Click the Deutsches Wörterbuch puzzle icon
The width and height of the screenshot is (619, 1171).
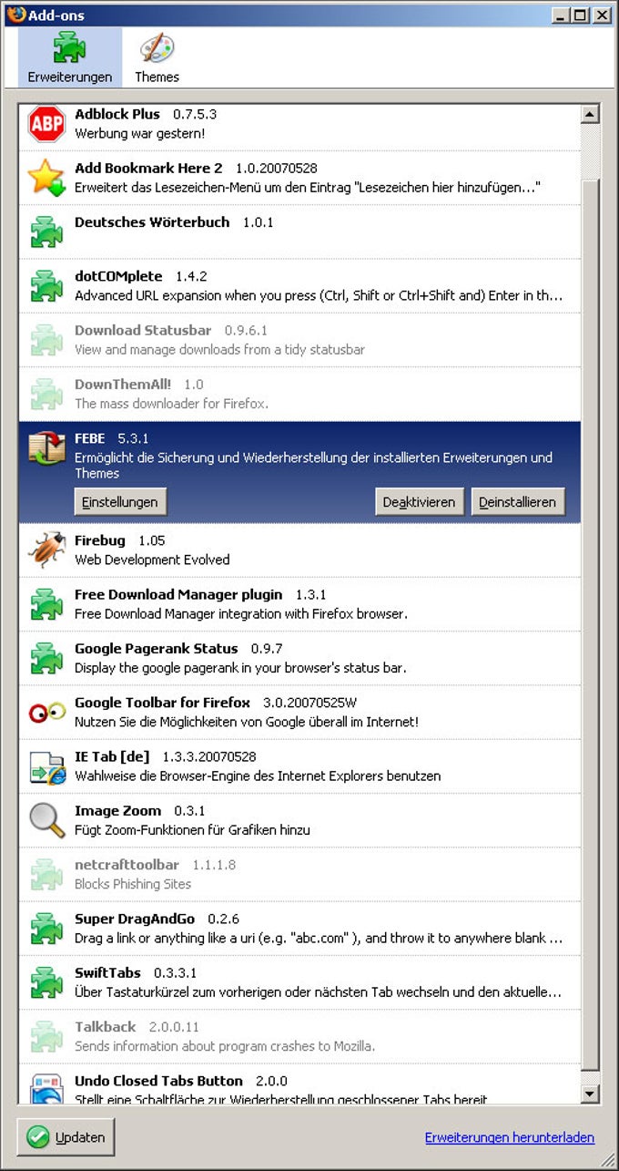point(46,231)
